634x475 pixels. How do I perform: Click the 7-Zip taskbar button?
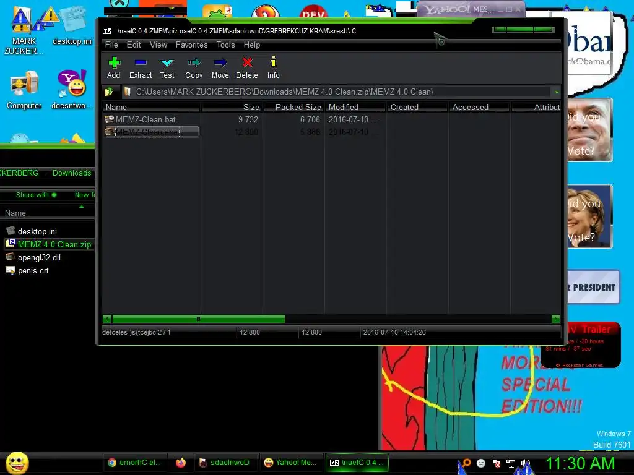click(357, 463)
